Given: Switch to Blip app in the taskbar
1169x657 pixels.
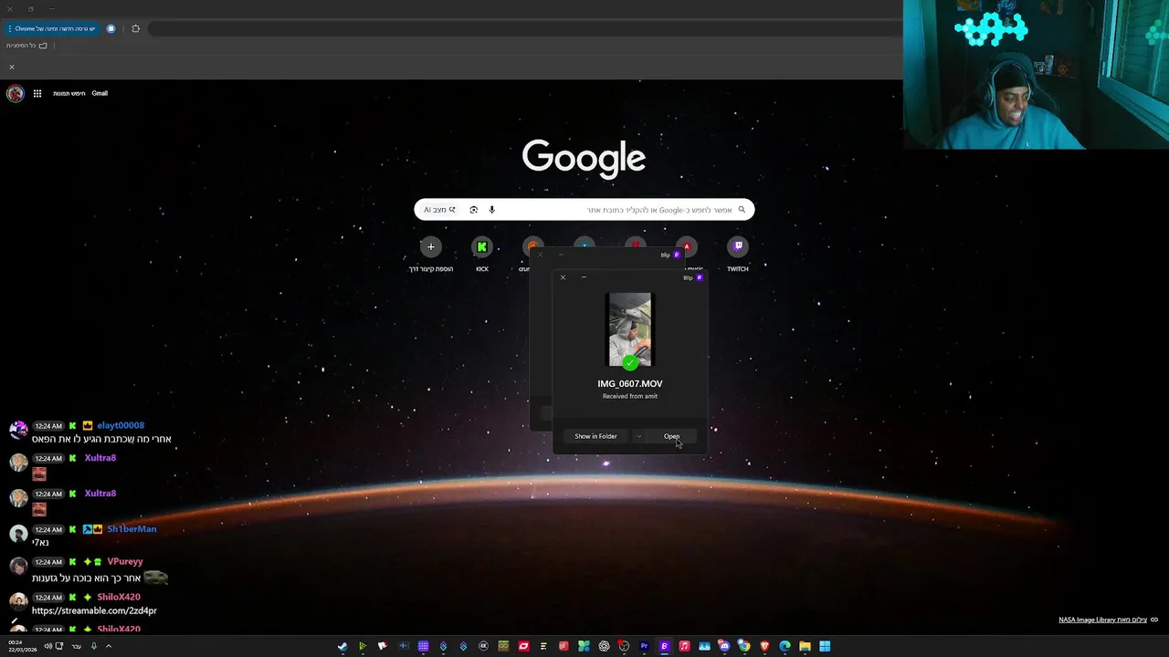Looking at the screenshot, I should click(x=664, y=646).
